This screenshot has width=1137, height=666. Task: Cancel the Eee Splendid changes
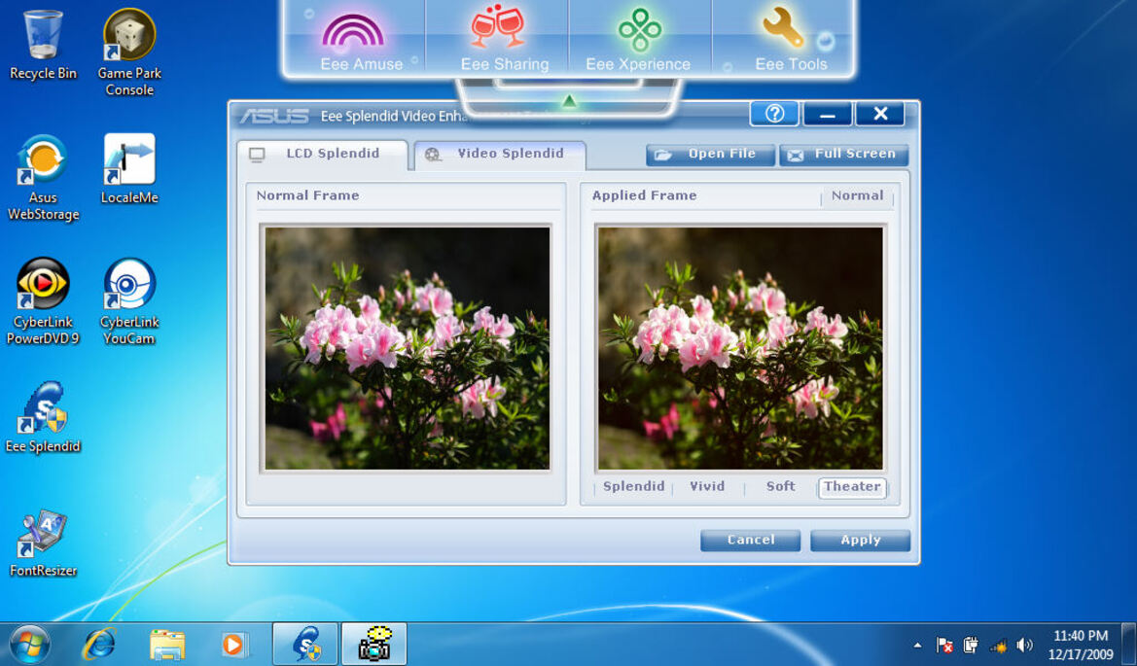point(751,540)
